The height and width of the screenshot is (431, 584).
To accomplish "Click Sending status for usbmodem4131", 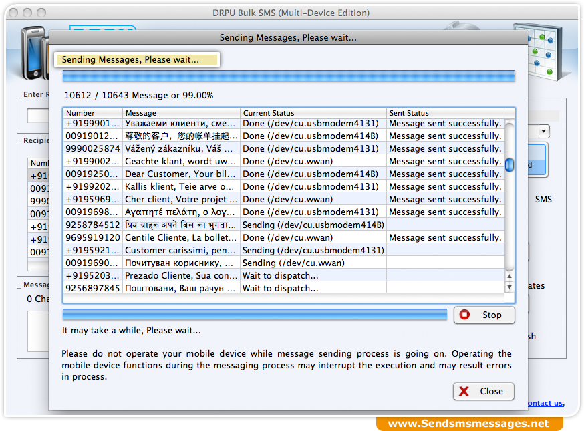I will coord(313,250).
